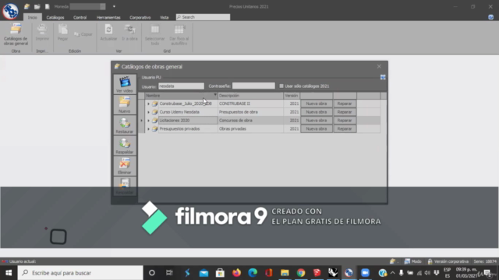Open Firefox from the taskbar
This screenshot has height=280, width=499.
tap(236, 273)
